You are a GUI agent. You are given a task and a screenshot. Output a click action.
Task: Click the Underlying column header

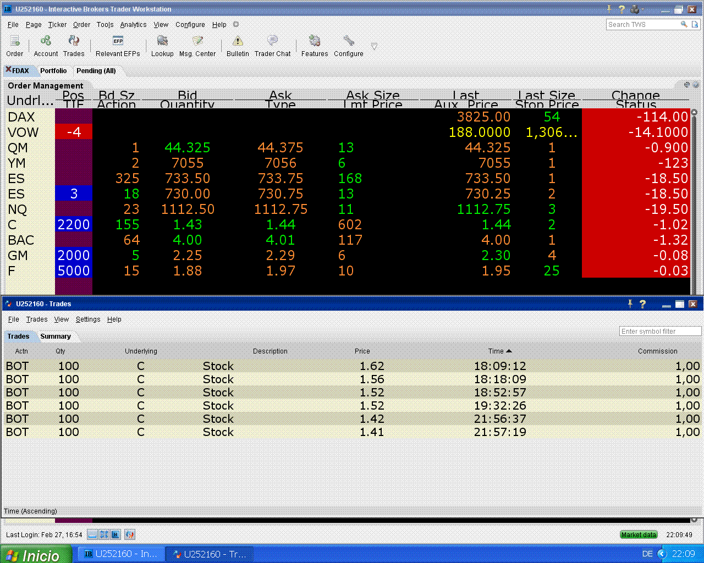pos(141,351)
